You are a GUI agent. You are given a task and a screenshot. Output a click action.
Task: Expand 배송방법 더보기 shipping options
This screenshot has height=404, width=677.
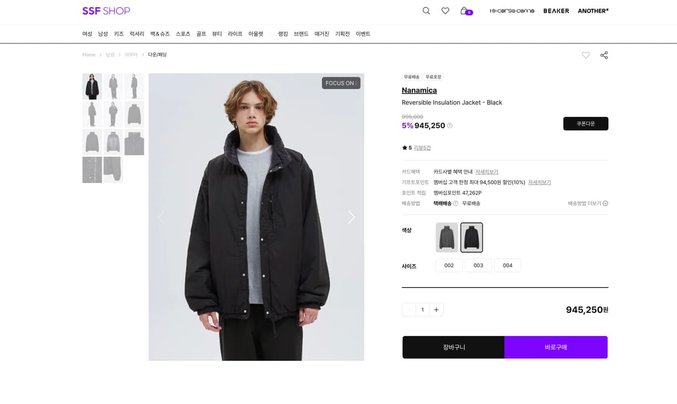click(588, 204)
